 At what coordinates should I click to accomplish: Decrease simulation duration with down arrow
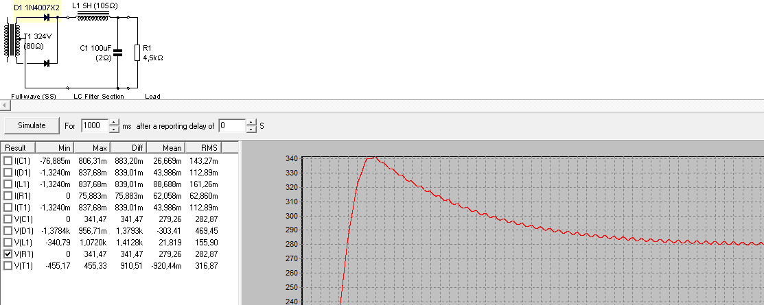point(113,129)
